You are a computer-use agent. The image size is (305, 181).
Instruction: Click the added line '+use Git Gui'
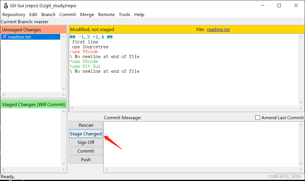point(85,66)
